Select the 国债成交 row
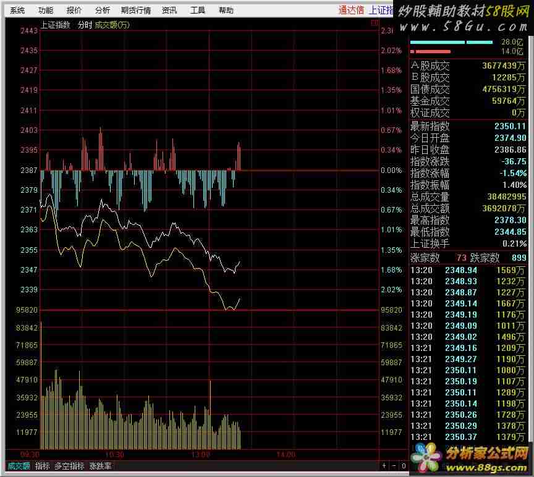534x477 pixels. [468, 89]
